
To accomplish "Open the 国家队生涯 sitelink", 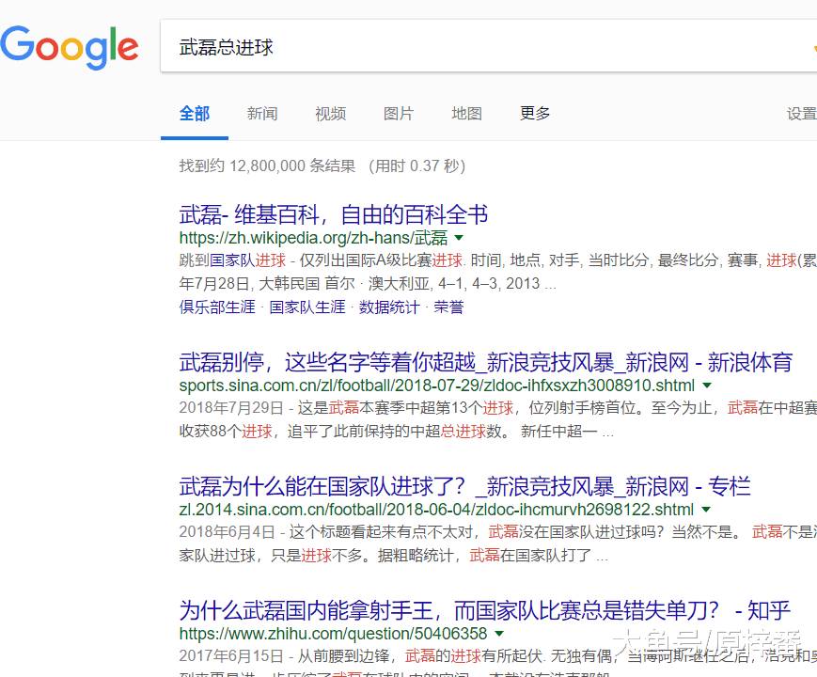I will tap(307, 307).
